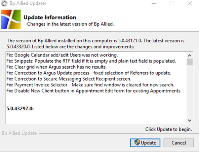Click the UAC shield icon on Update
Image resolution: width=199 pixels, height=152 pixels.
point(137,142)
